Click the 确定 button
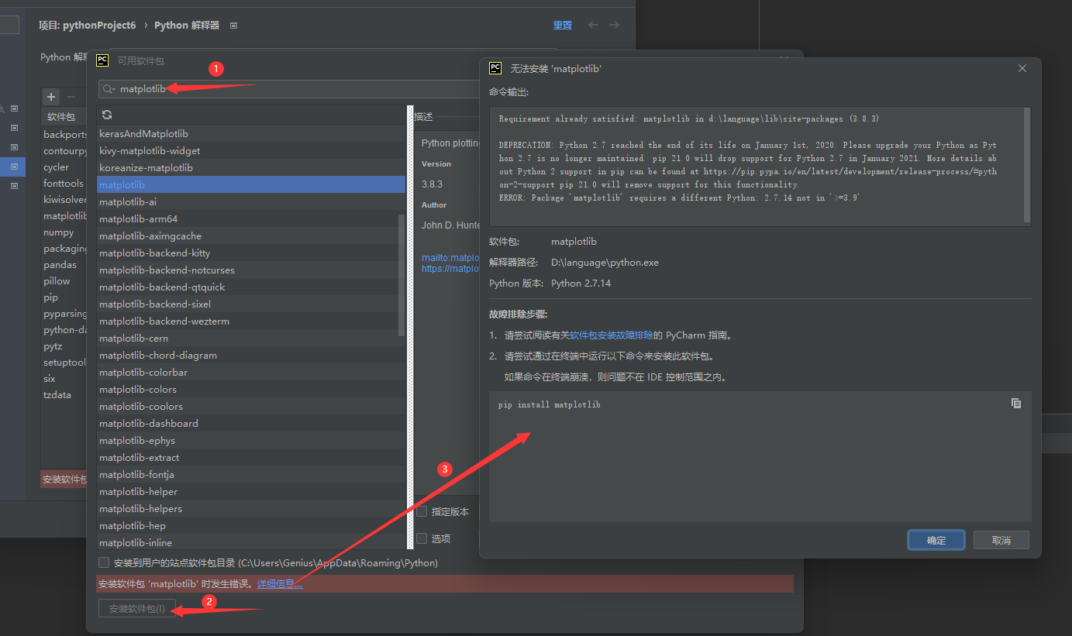 pyautogui.click(x=936, y=540)
